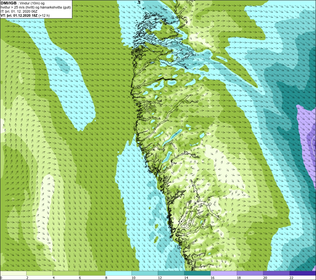Select the 'IT: þri. 01. 12. 2020 06Z' line

pos(19,11)
